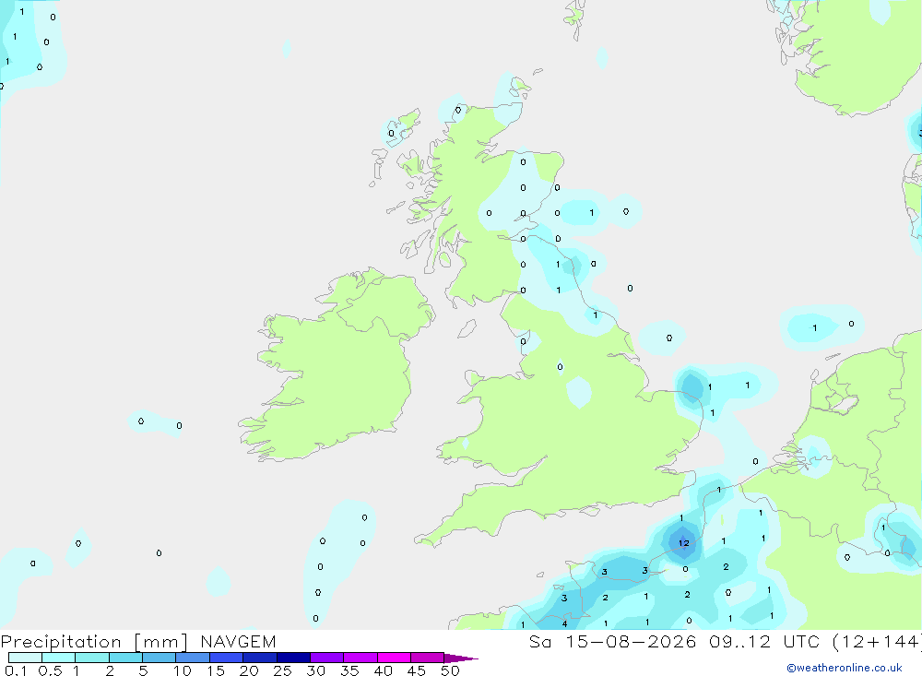Pick the 10–15 mm legend swatch

click(193, 658)
